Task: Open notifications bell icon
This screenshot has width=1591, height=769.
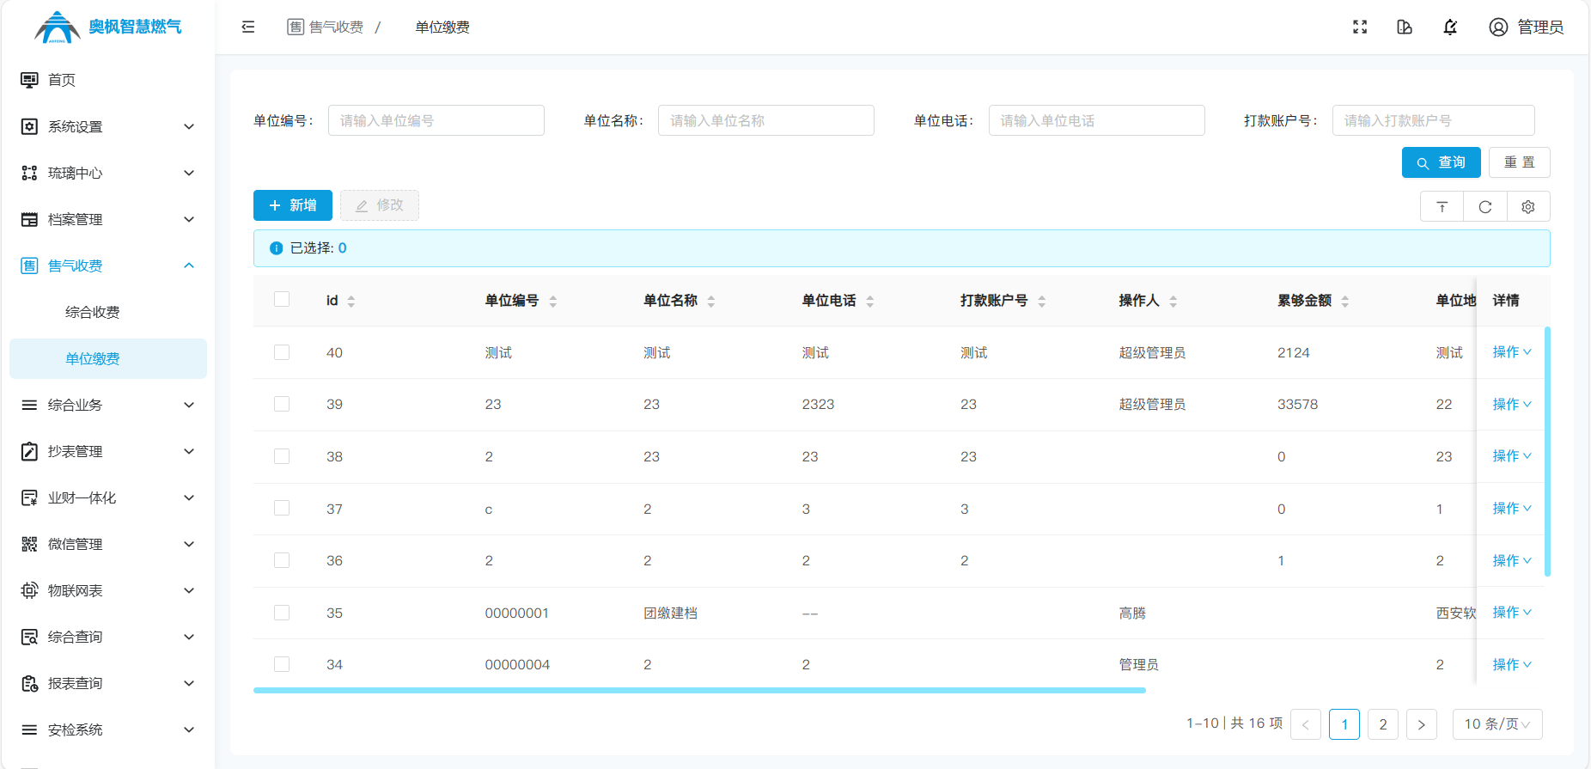Action: coord(1450,27)
